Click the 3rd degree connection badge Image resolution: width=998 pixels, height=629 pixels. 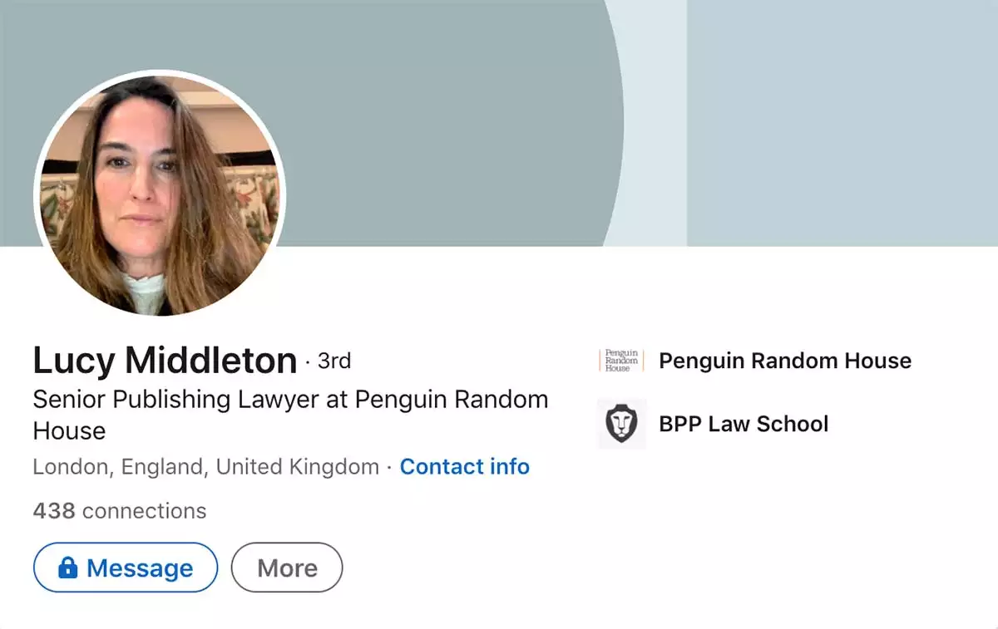point(334,361)
